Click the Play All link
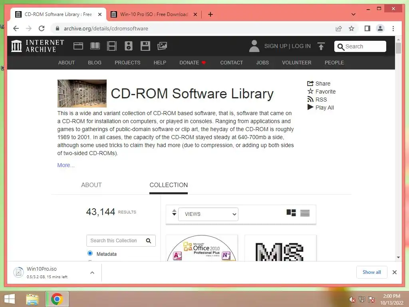This screenshot has height=307, width=409. [321, 108]
